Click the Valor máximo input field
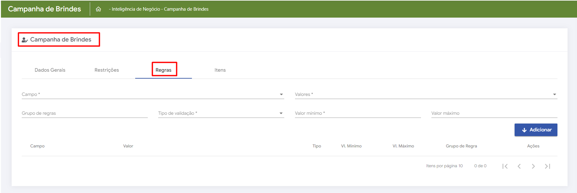Screen dimensions: 577x193 click(494, 113)
